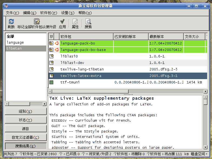
Task: Click the 1454 kB size cell
Action: [x=194, y=82]
